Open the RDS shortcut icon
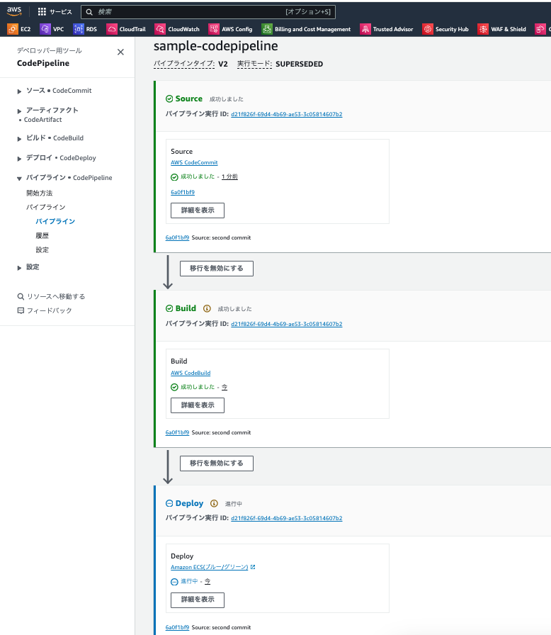Image resolution: width=551 pixels, height=635 pixels. 79,29
